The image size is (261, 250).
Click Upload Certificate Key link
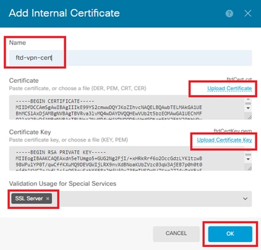225,140
